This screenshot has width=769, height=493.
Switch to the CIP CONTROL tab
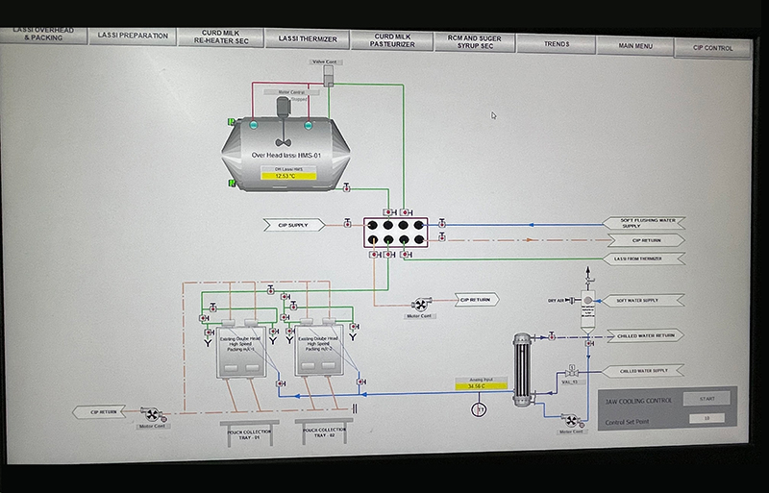[713, 47]
